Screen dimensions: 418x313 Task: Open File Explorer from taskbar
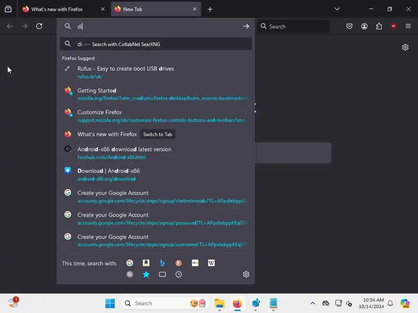pyautogui.click(x=219, y=303)
